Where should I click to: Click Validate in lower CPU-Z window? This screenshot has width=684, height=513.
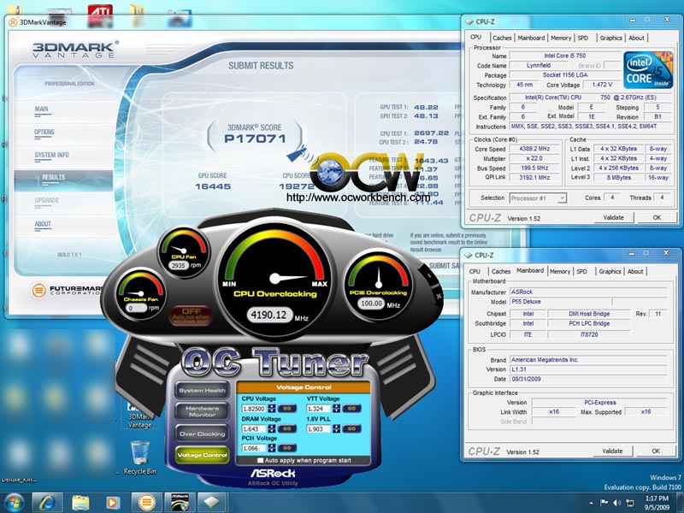tap(612, 451)
